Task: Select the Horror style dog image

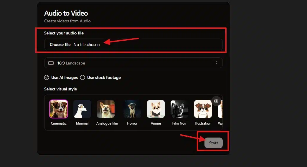Action: click(x=132, y=109)
